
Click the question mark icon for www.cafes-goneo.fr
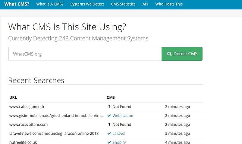[x=109, y=107]
